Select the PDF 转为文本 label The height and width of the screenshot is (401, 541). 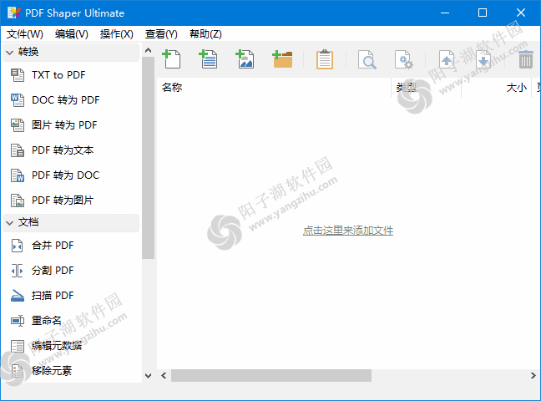click(x=63, y=150)
